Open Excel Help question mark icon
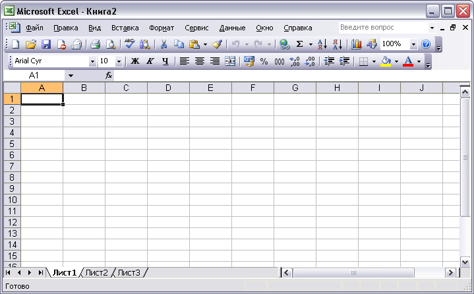This screenshot has height=294, width=474. click(426, 44)
